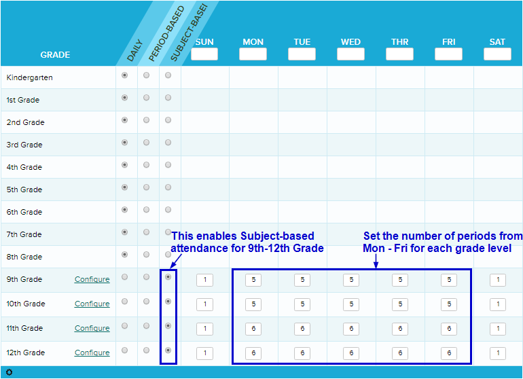The height and width of the screenshot is (379, 523).
Task: Edit 11th Grade Monday periods field
Action: click(x=253, y=329)
